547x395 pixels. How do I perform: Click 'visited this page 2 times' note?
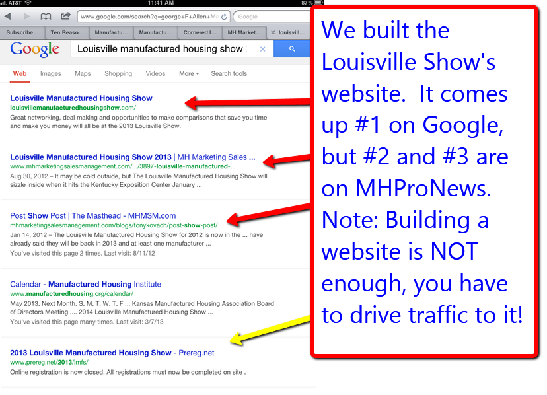pyautogui.click(x=83, y=254)
